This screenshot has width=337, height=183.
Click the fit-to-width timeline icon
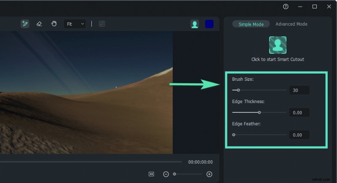click(151, 174)
